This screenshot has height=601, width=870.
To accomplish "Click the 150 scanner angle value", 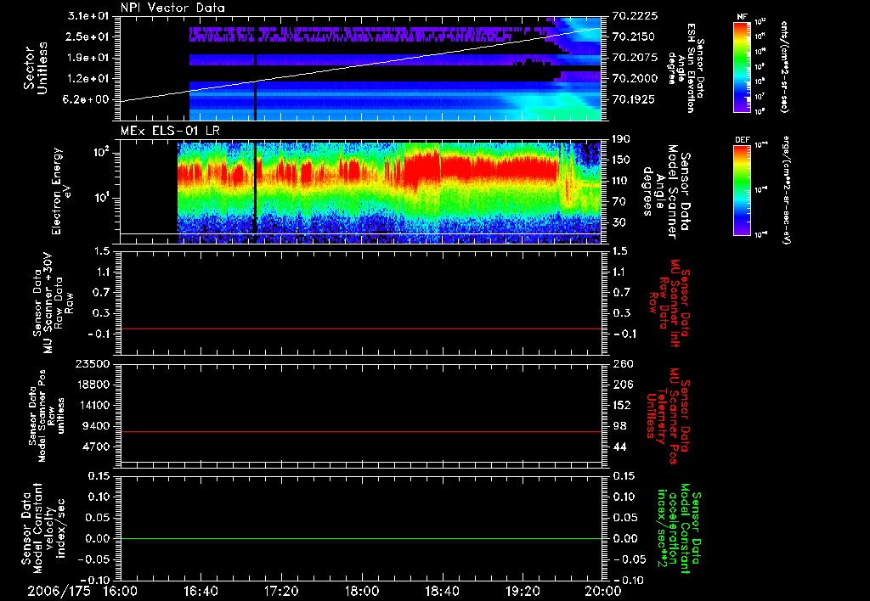I will (621, 160).
